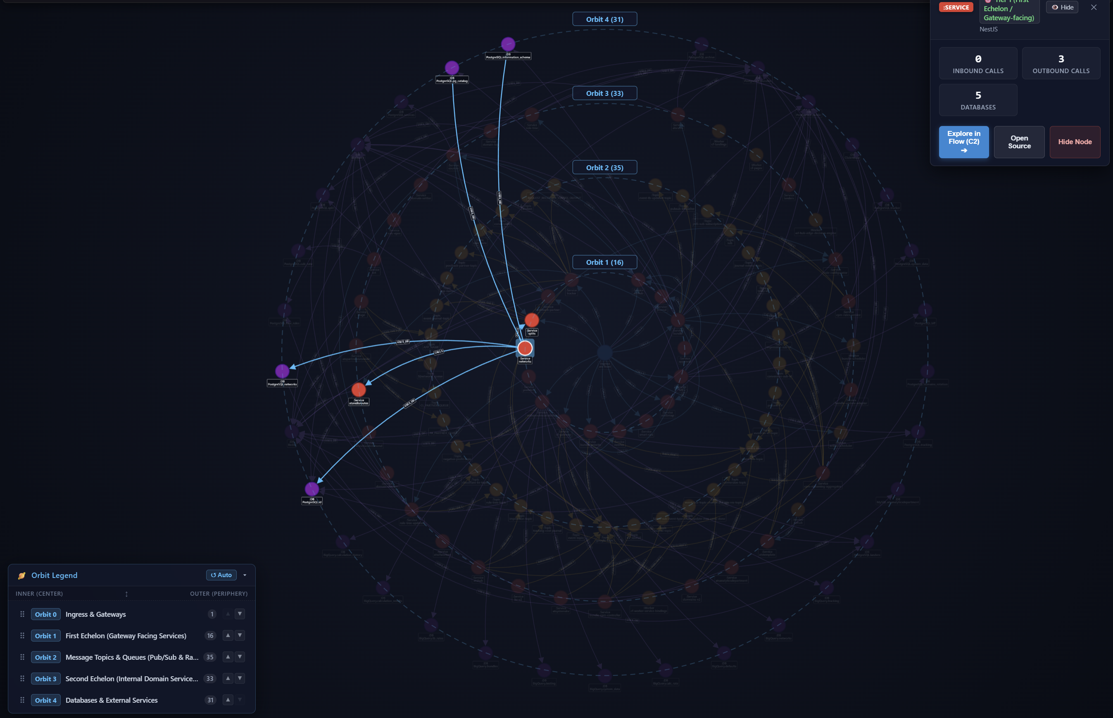
Task: Click the inner-outer sort arrows icon
Action: [126, 594]
